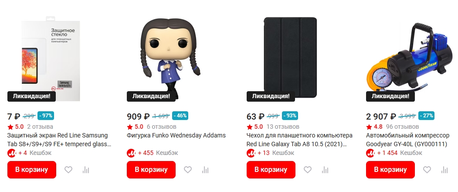Add Goodyear compressor to cart
Screen dimensions: 458x192
390,170
